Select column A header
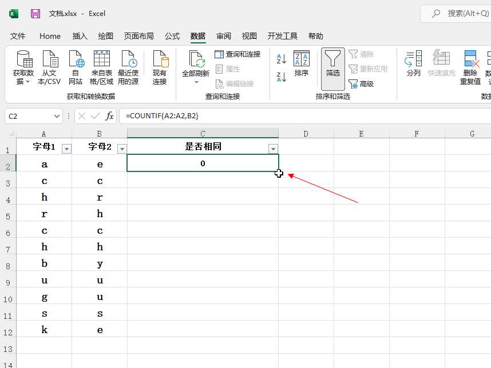Image resolution: width=491 pixels, height=368 pixels. (44, 134)
